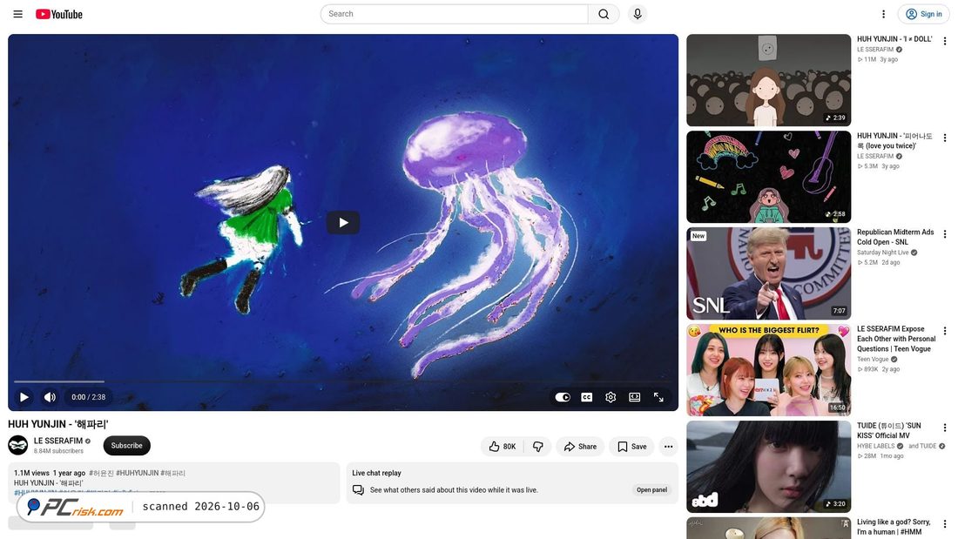The height and width of the screenshot is (539, 958).
Task: Turn on closed captions
Action: pos(586,397)
